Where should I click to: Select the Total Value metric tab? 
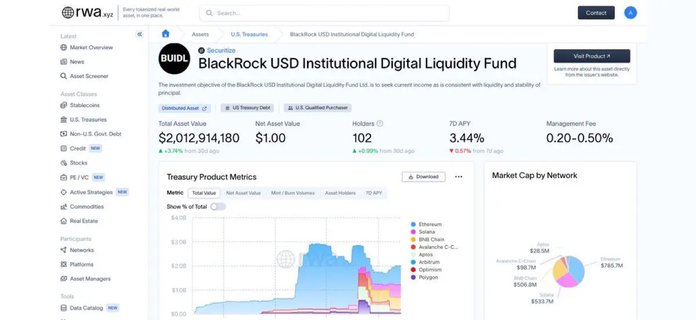tap(204, 193)
